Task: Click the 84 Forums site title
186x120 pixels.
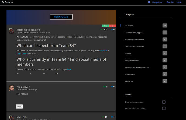Action: (x=6, y=2)
